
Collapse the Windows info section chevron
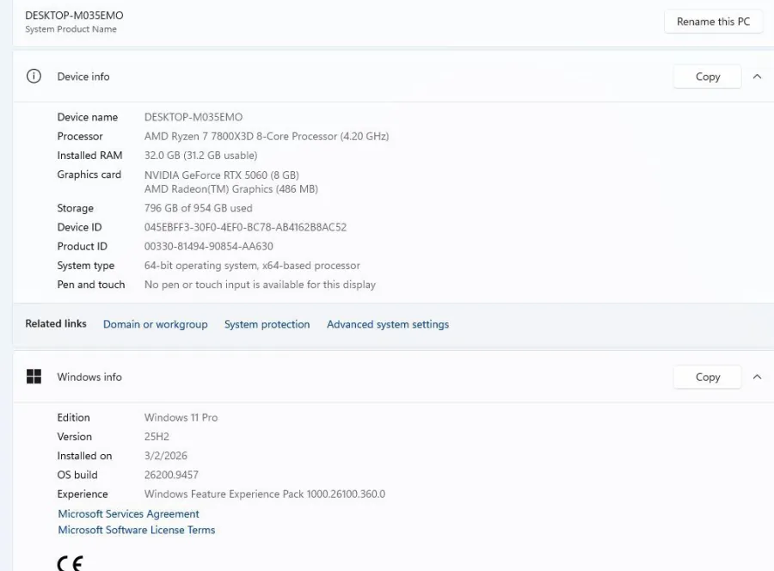[757, 377]
